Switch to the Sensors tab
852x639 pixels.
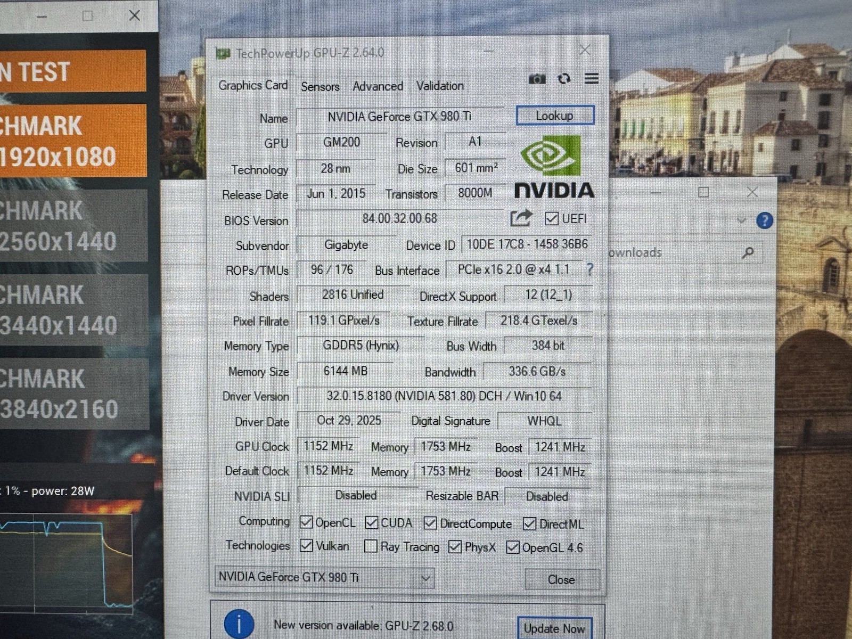click(320, 86)
